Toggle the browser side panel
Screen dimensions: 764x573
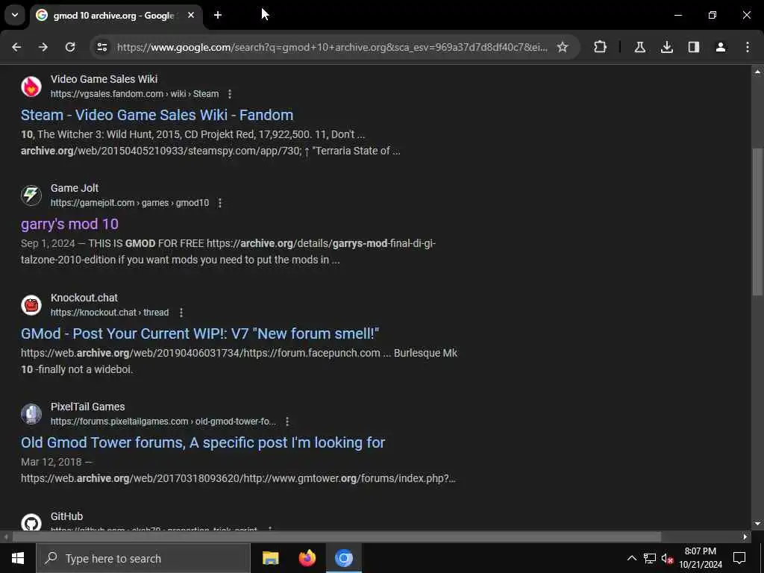[693, 47]
